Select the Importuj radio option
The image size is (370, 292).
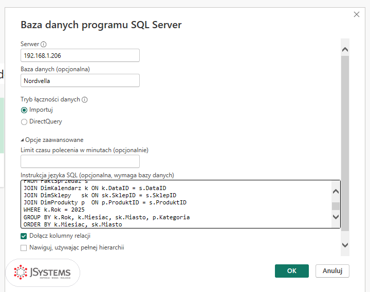tap(24, 110)
